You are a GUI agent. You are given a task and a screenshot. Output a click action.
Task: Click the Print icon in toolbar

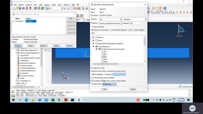pos(23,8)
